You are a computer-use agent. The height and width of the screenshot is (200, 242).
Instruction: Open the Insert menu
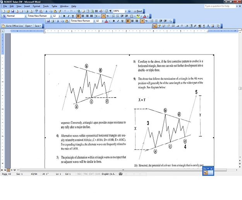click(27, 6)
